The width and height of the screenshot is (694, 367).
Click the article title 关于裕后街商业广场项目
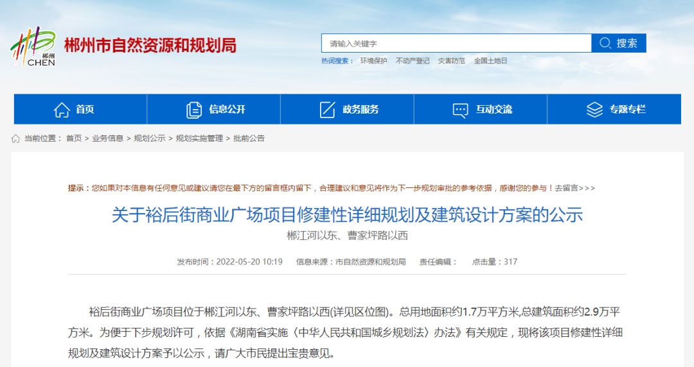(x=347, y=214)
